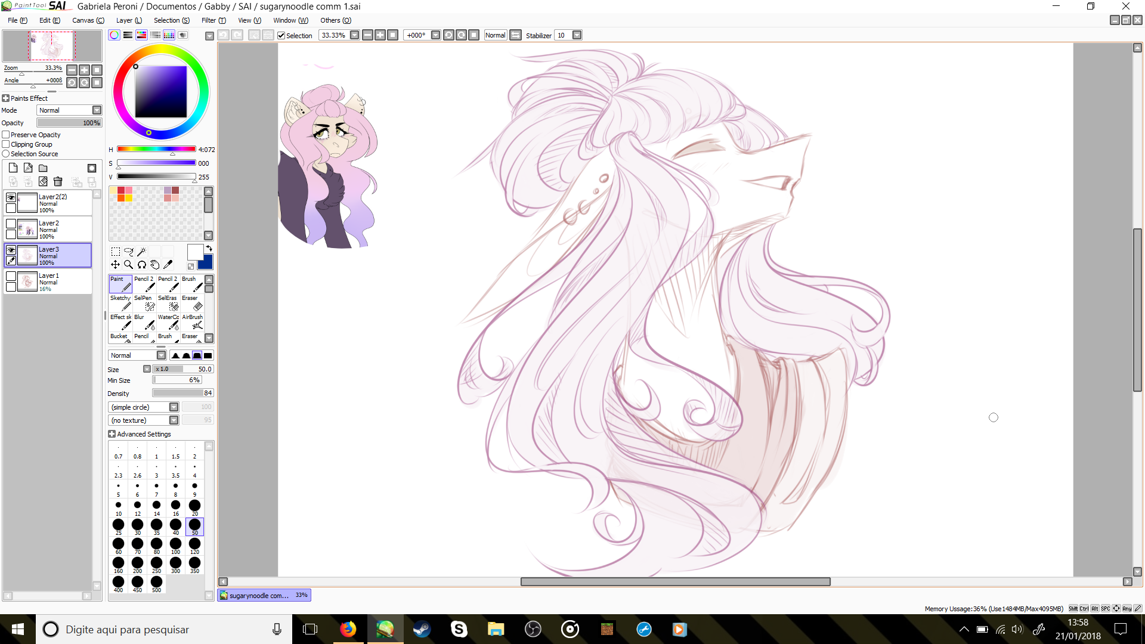Click the red swatch in the palette
This screenshot has height=644, width=1145.
point(121,190)
